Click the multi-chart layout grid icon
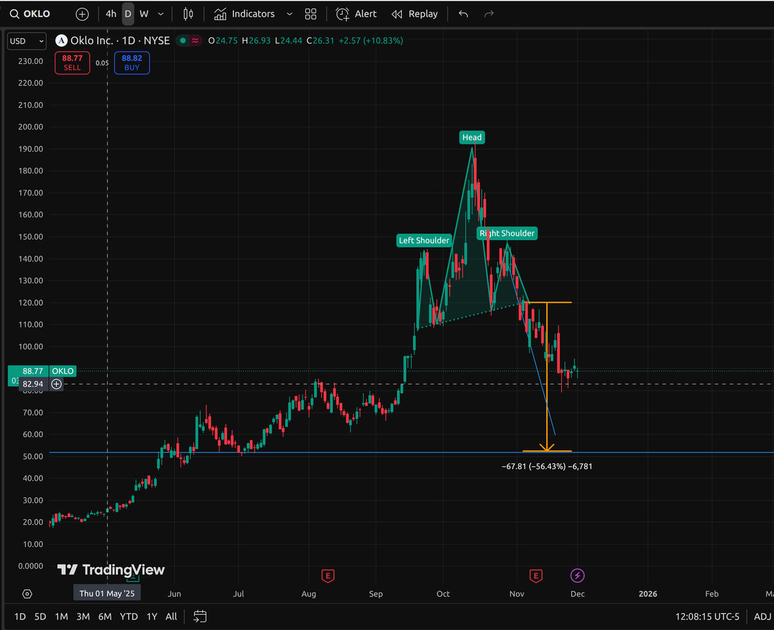 [x=310, y=13]
